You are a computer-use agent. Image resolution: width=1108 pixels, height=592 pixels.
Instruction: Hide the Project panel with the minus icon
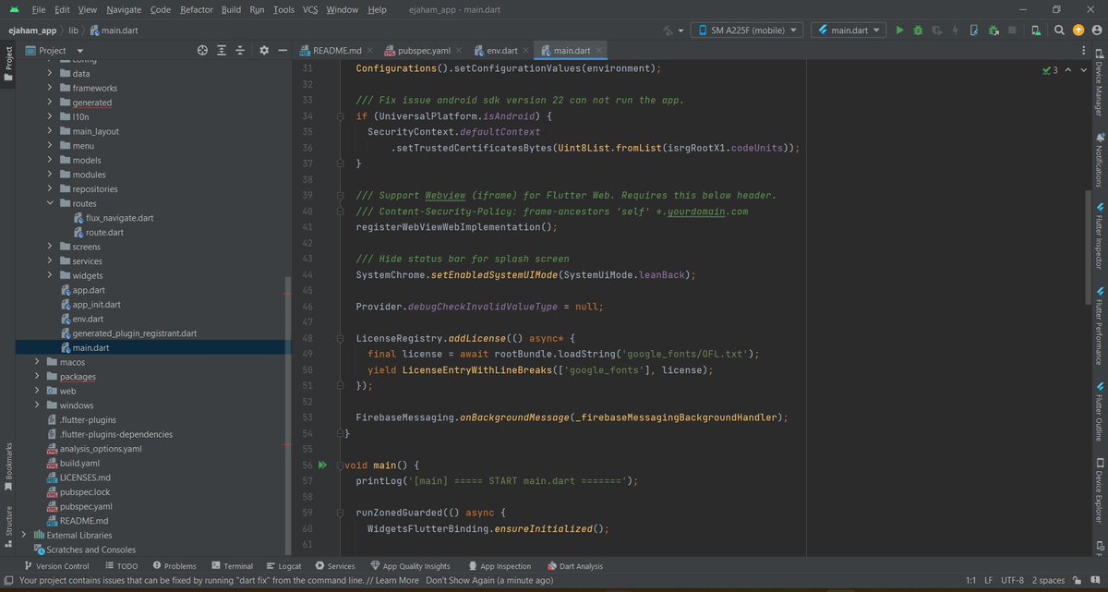[x=281, y=50]
